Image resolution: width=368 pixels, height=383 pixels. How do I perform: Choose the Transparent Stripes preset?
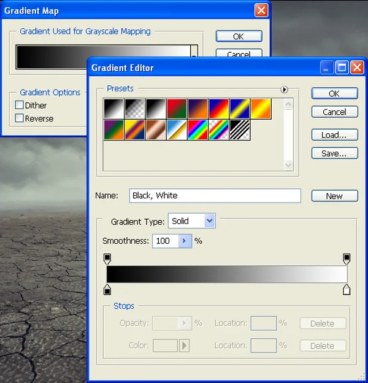click(240, 130)
